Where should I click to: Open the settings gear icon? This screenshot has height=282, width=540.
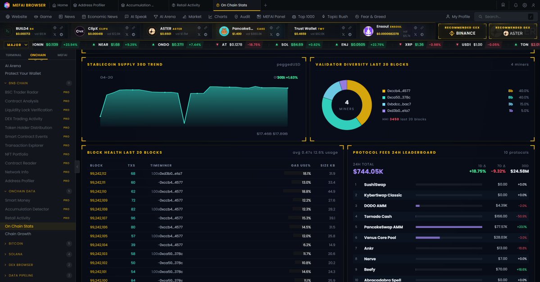[525, 5]
